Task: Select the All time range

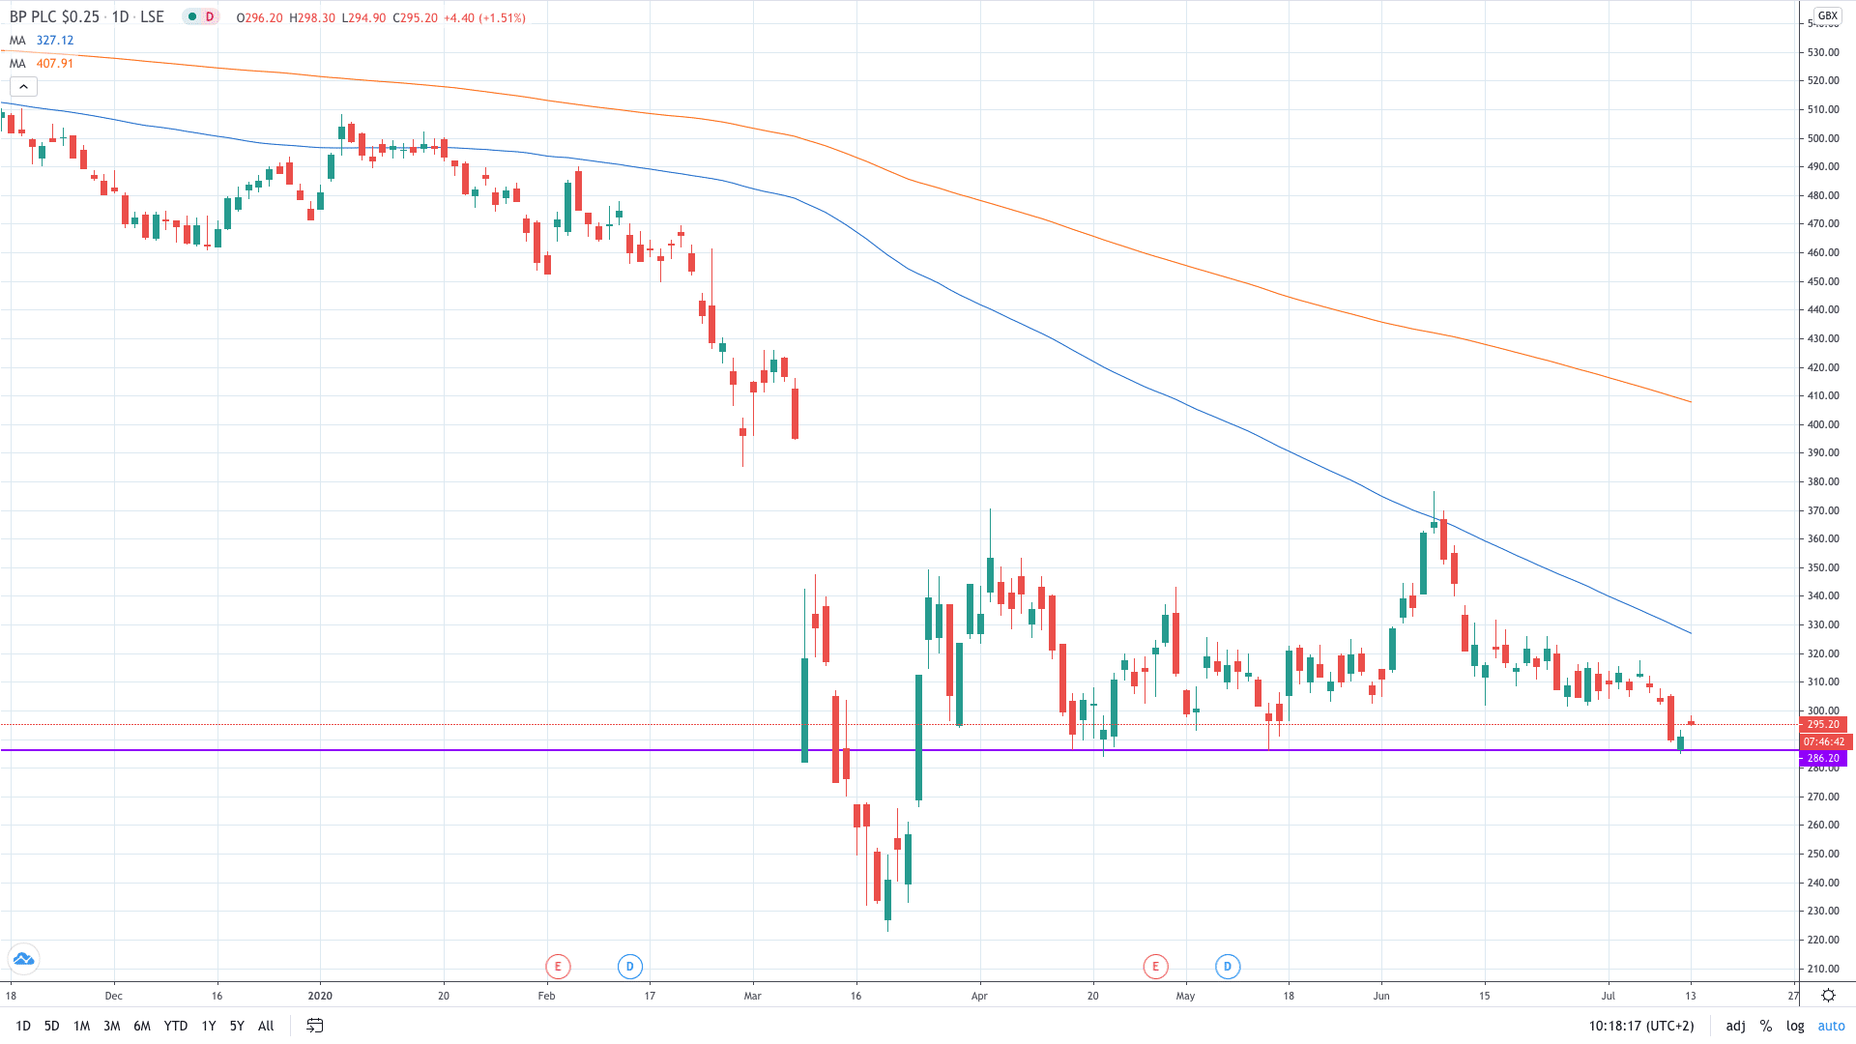Action: click(x=266, y=1026)
